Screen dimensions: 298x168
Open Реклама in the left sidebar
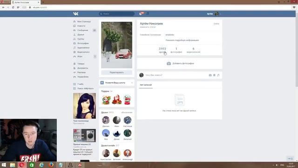click(81, 73)
